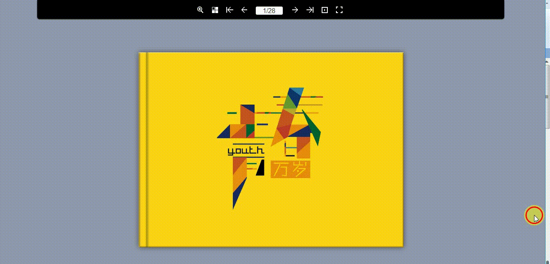Click the page number field 1/28

(269, 11)
